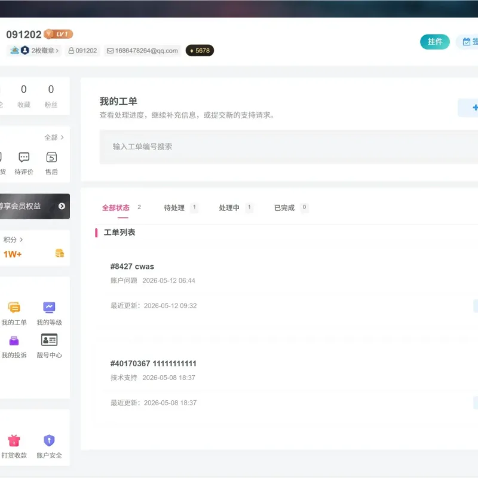Screen dimensions: 478x478
Task: Click the member benefits banner arrow
Action: point(62,206)
